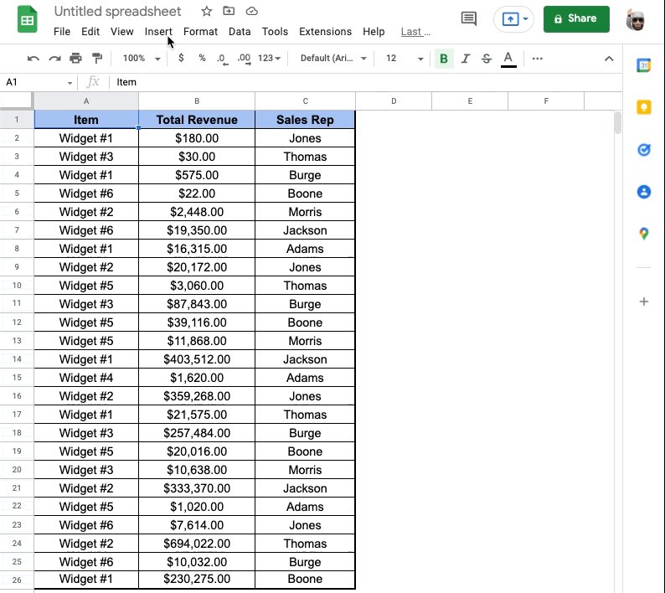665x593 pixels.
Task: Select the $2,448.00 cell
Action: [197, 212]
